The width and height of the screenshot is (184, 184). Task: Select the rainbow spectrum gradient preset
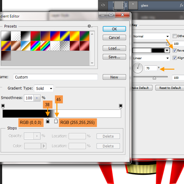[x=36, y=46]
